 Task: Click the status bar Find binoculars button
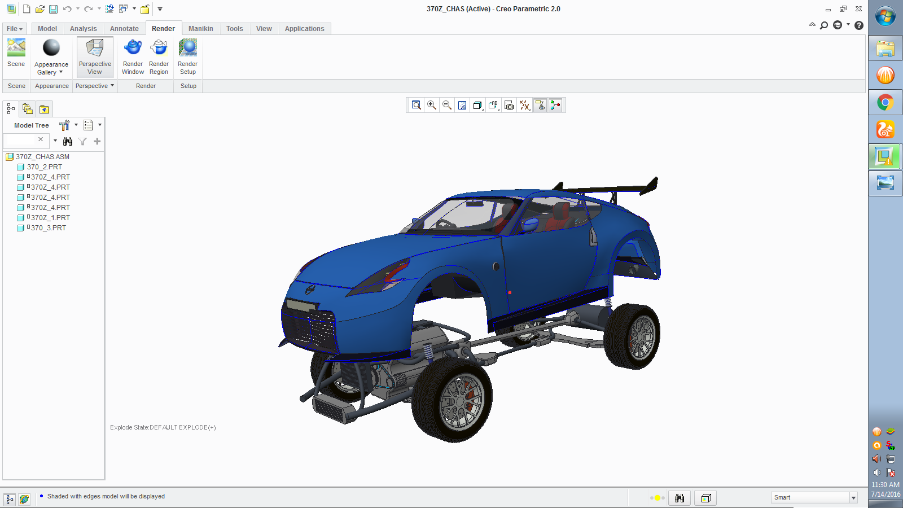point(680,498)
